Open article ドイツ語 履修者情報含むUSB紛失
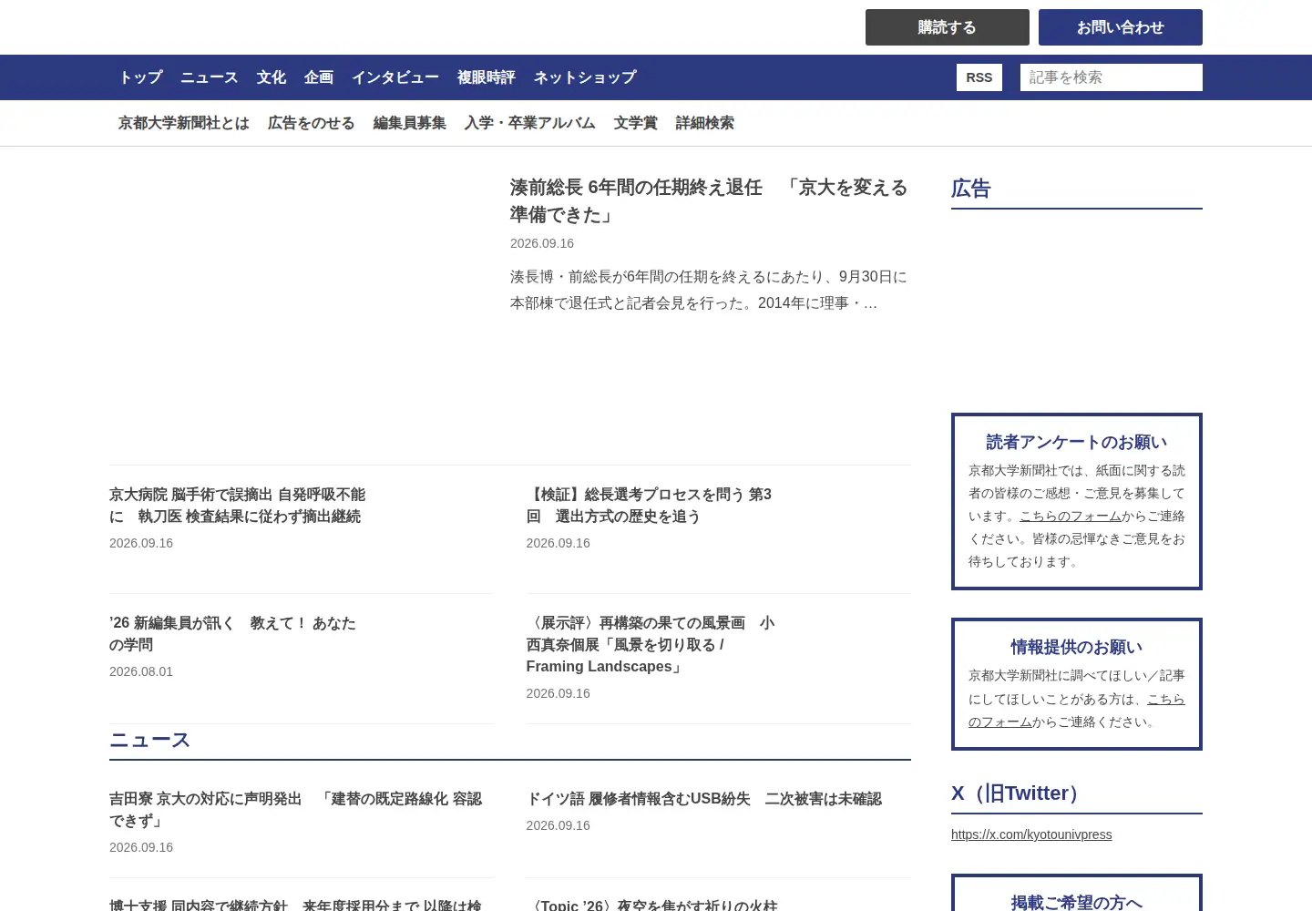 (703, 799)
